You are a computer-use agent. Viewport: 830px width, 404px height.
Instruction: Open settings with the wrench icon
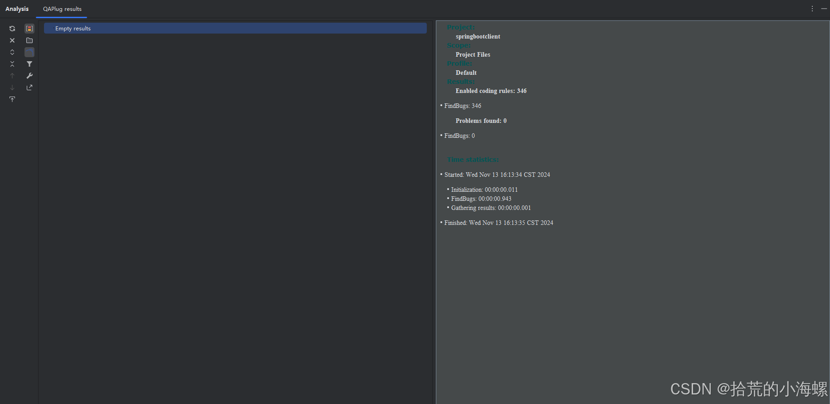tap(29, 76)
